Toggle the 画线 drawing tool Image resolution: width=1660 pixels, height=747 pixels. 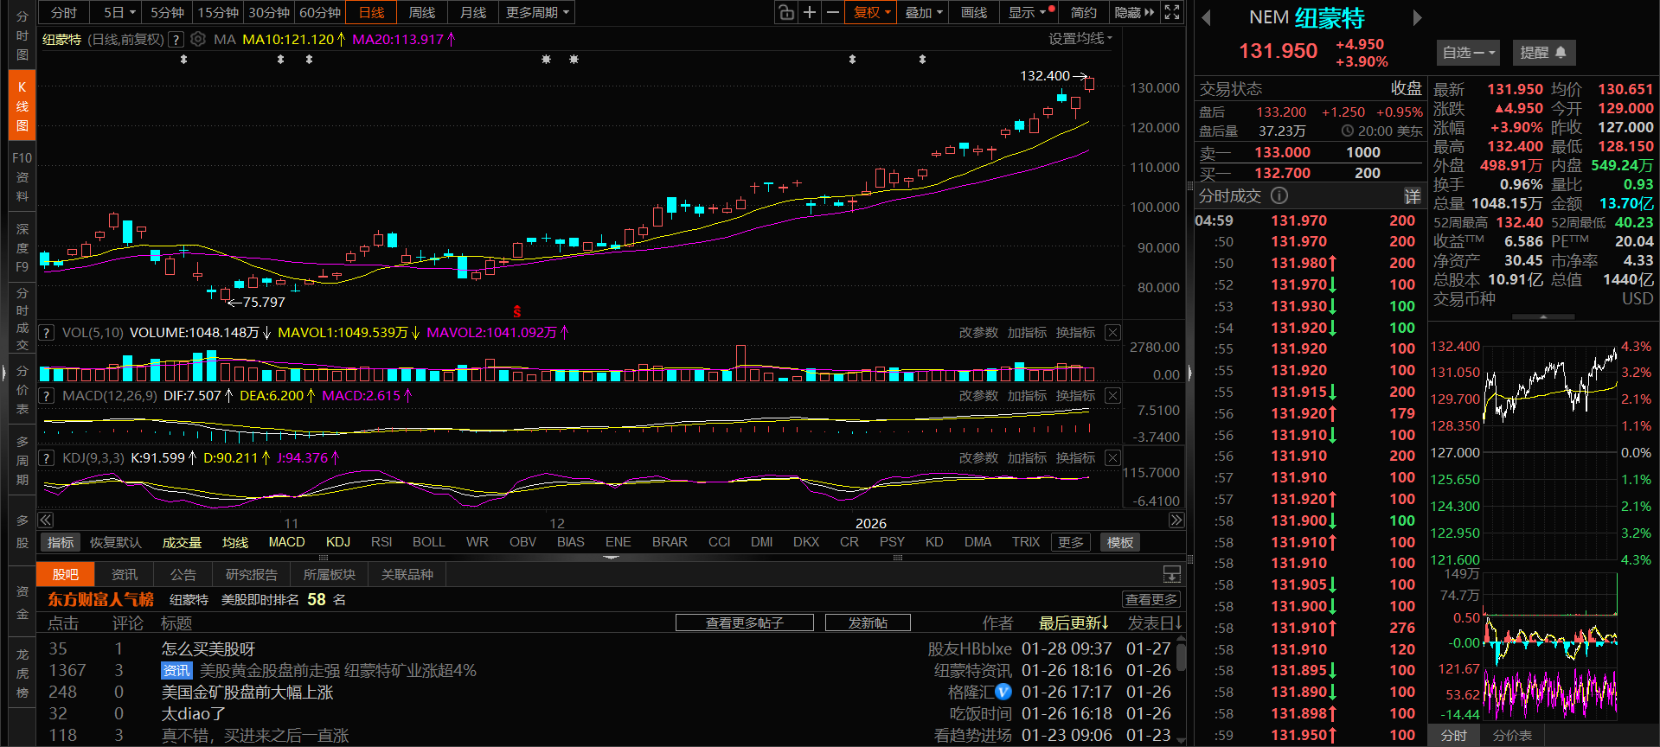974,12
